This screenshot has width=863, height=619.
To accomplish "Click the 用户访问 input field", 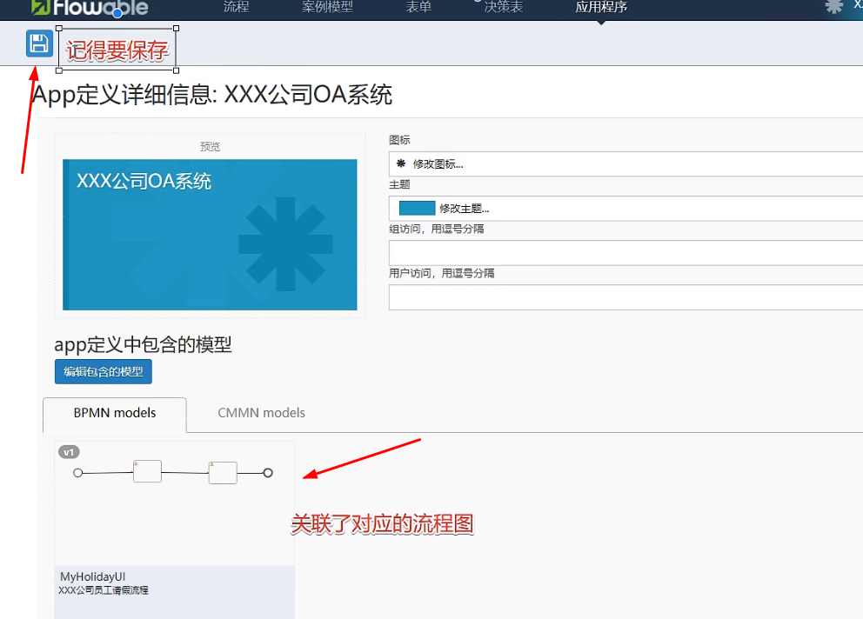I will point(626,297).
